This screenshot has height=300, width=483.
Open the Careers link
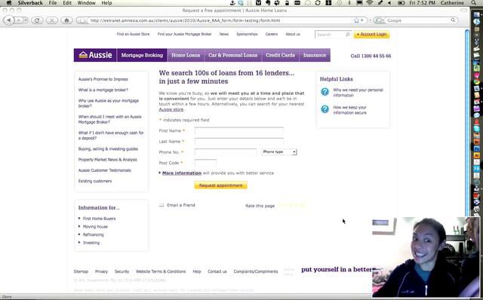point(272,34)
